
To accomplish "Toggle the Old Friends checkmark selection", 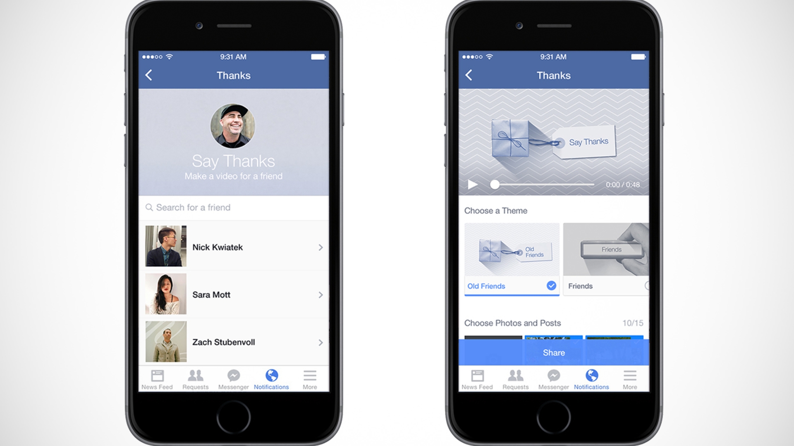I will pyautogui.click(x=551, y=286).
